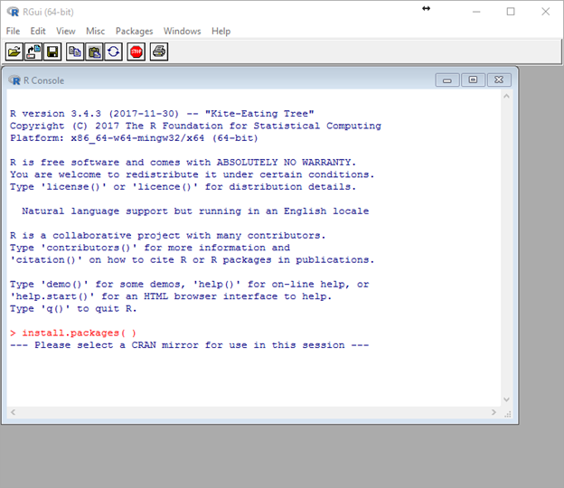Open the Edit menu
Screen dimensions: 564x488
[x=38, y=31]
